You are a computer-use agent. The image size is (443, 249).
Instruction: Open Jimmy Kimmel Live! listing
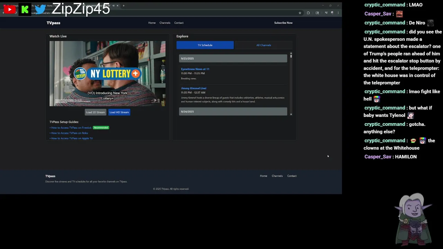click(x=193, y=88)
